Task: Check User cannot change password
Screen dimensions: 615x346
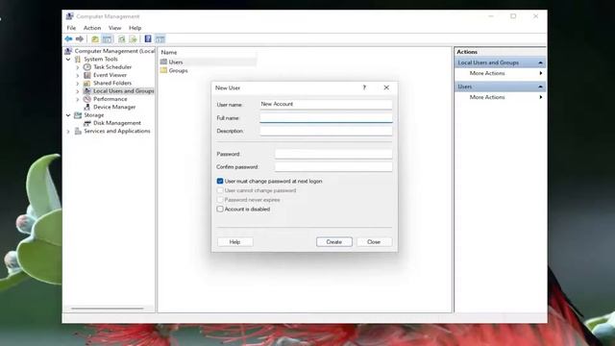Action: 220,190
